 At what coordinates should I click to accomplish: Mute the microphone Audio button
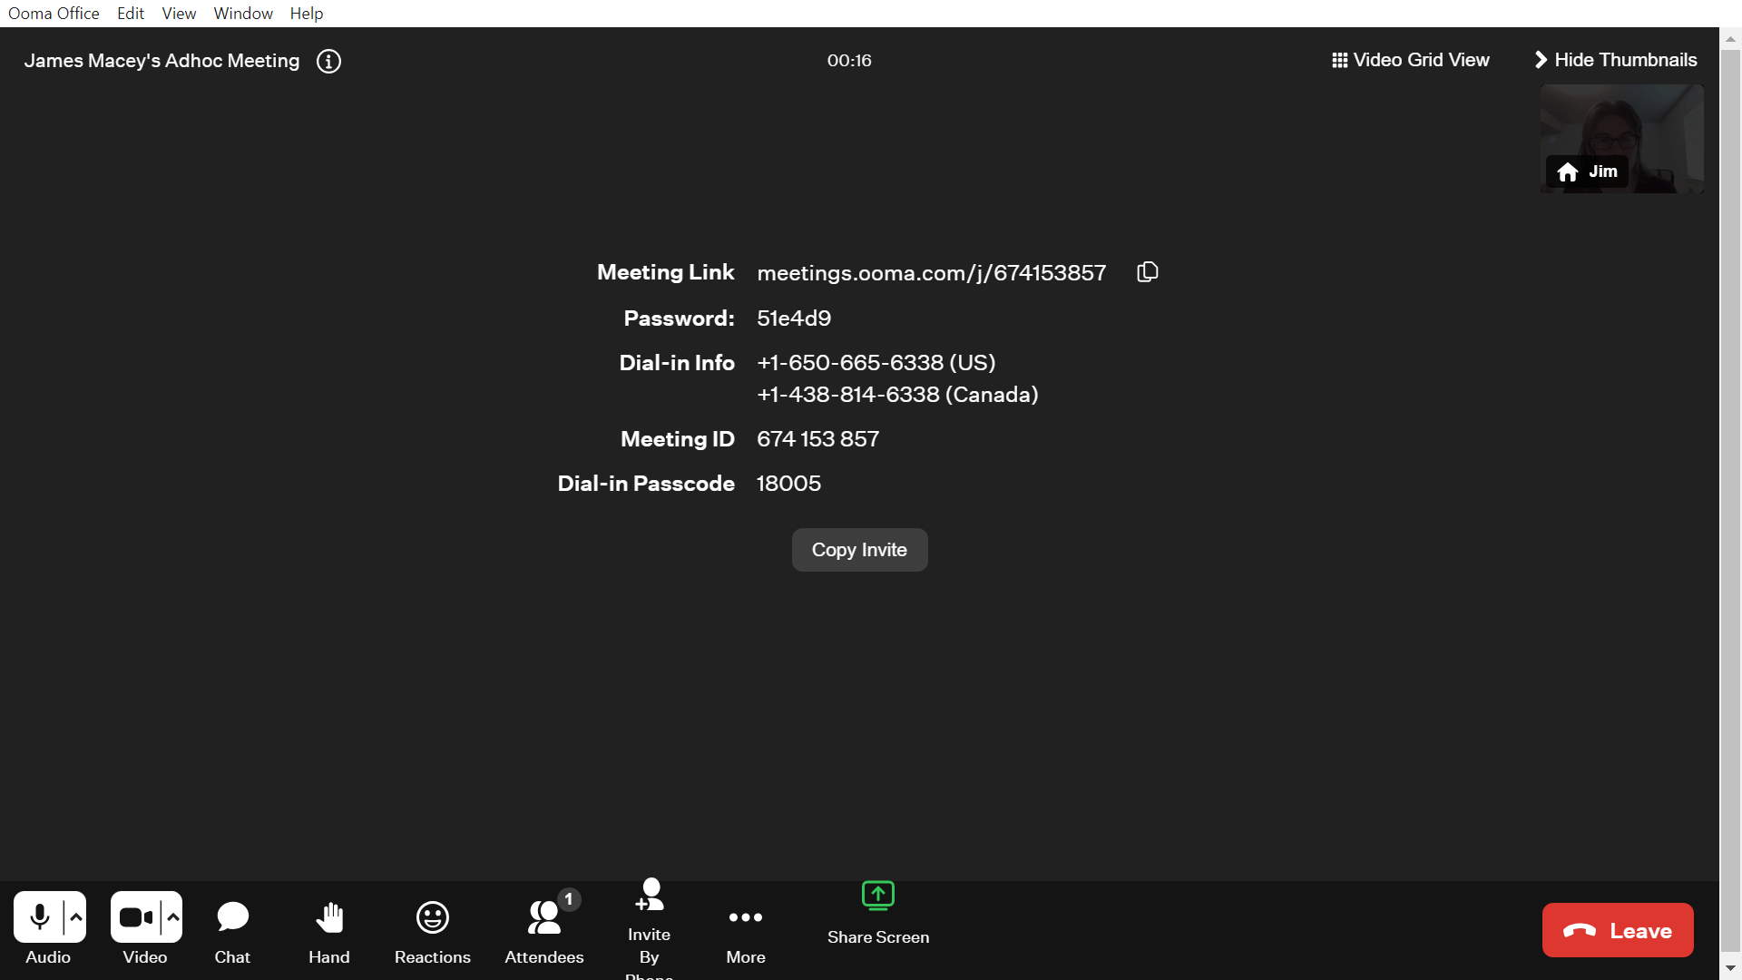[x=39, y=917]
